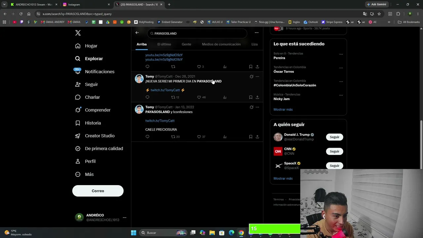Go to Perfil in the sidebar
The image size is (423, 238).
[85, 161]
